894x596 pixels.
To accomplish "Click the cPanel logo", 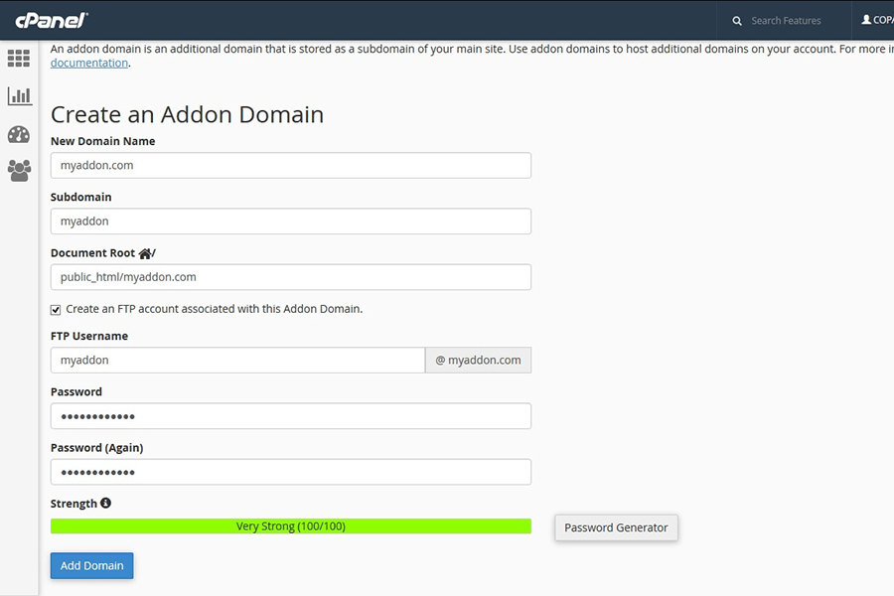I will 52,20.
